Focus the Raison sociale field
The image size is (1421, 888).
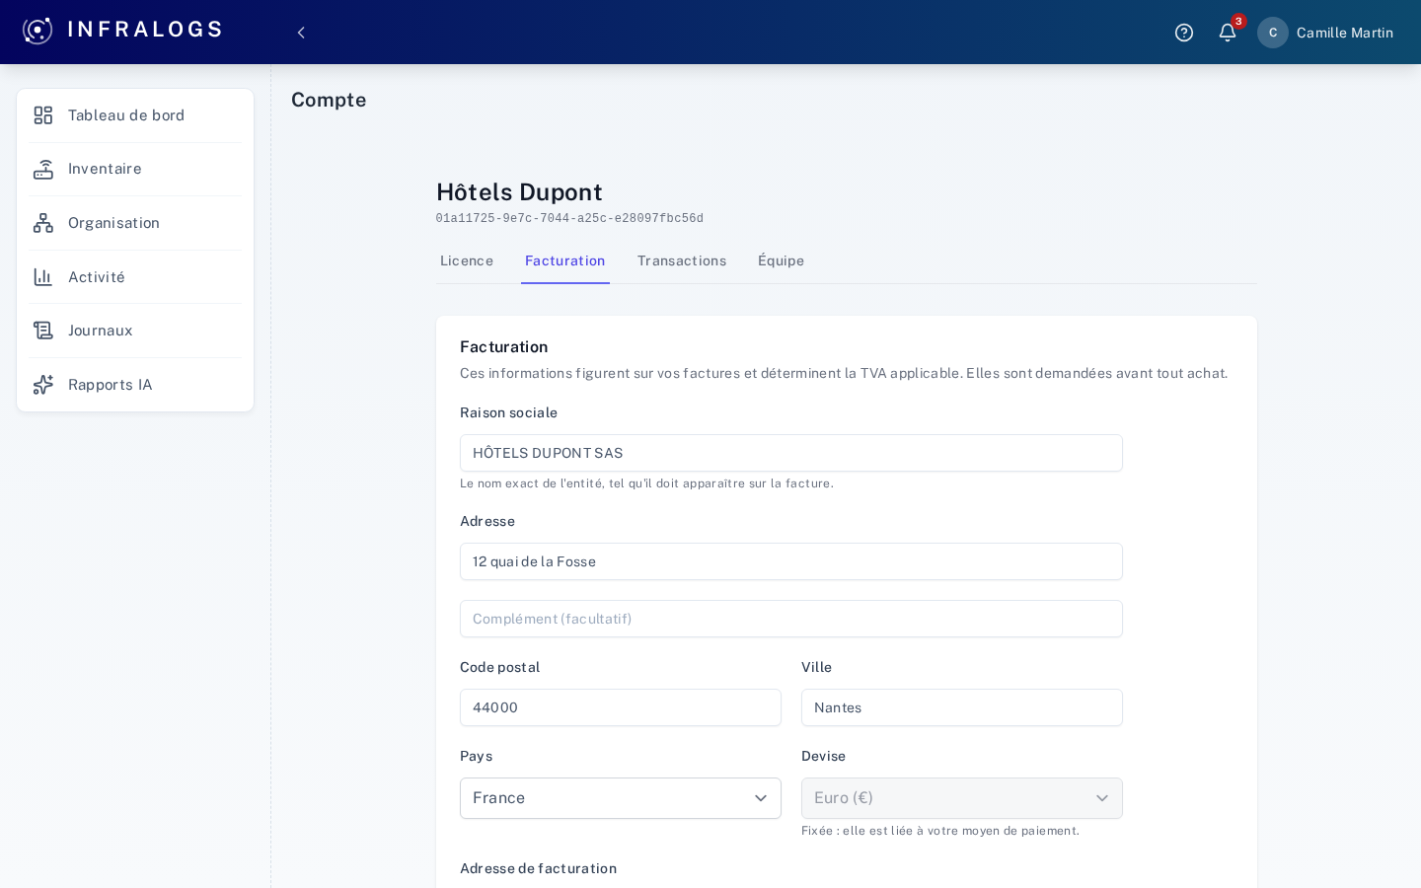click(x=791, y=453)
